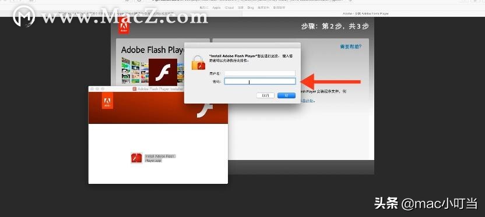Screen dimensions: 485x217
Task: Open the iCloud bookmark in favorites bar
Action: coord(229,8)
